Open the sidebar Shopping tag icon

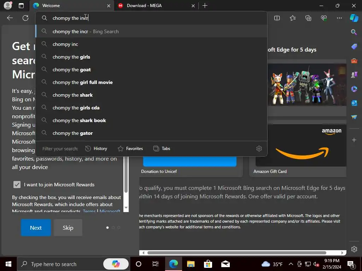pos(354,46)
